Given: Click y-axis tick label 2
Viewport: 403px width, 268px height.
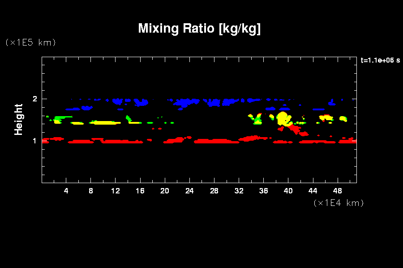Looking at the screenshot, I should coord(35,99).
